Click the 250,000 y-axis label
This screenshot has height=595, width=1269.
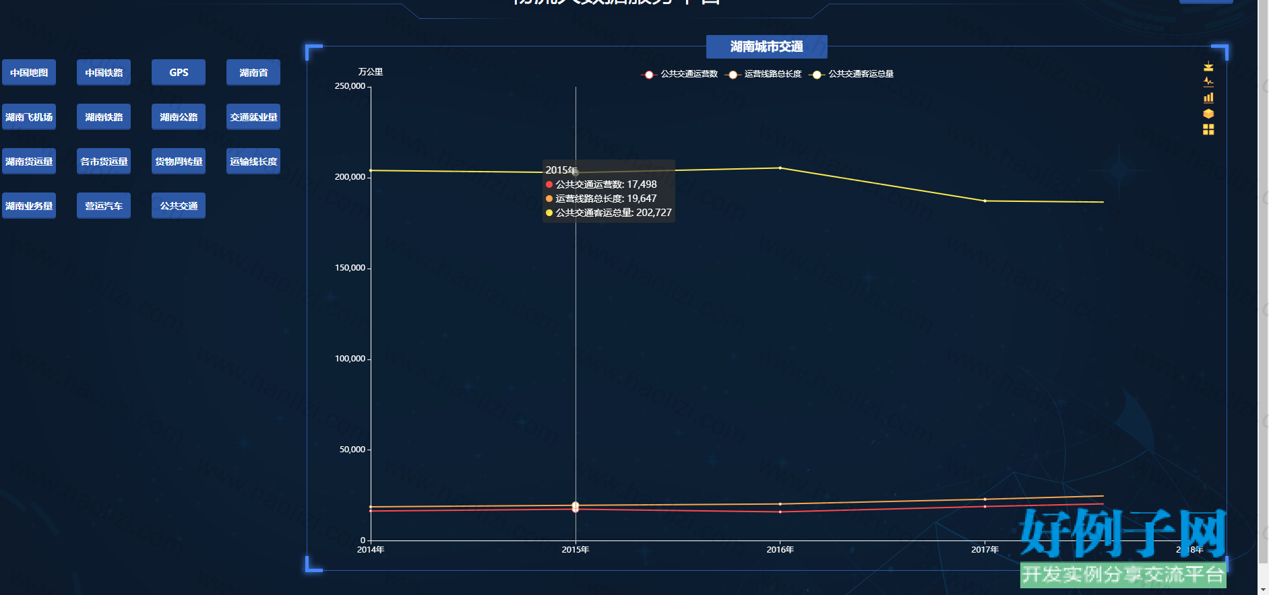(350, 86)
